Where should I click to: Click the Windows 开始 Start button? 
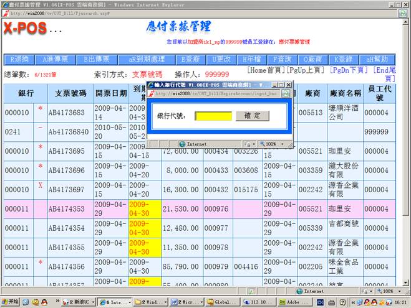[x=11, y=302]
